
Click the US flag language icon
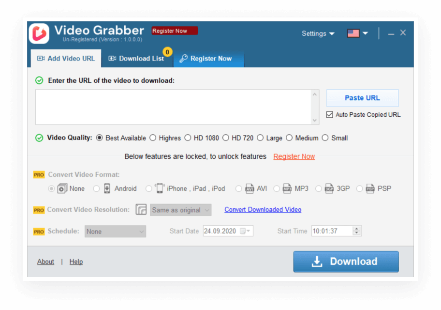pos(353,33)
